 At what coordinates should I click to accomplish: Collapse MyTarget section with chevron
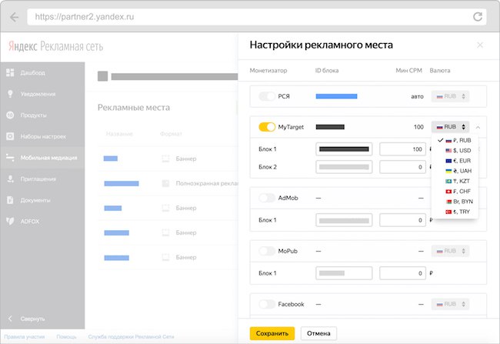tap(478, 127)
